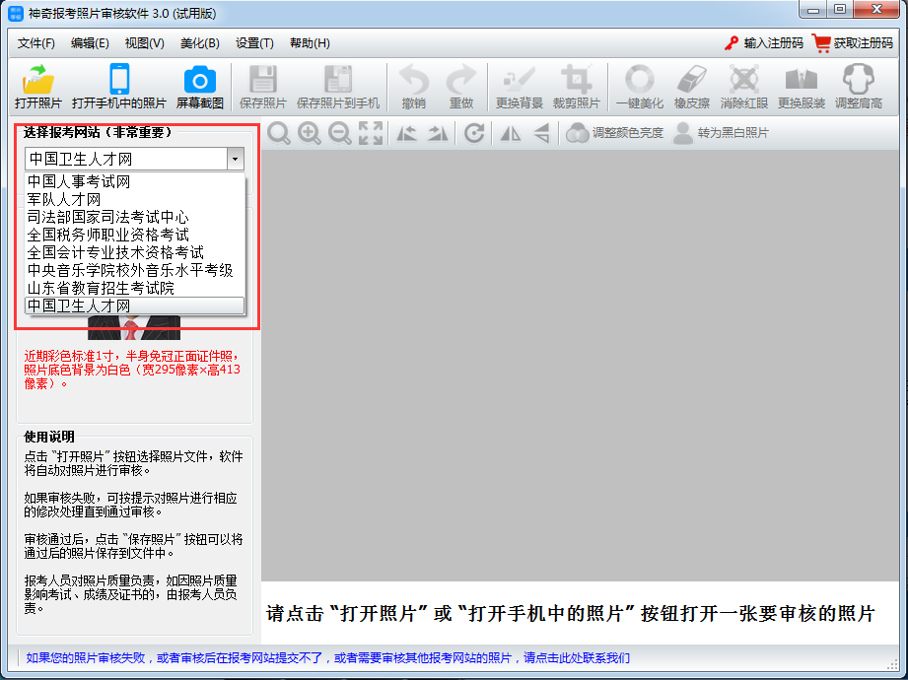
Task: Click the 输入注册码 key link
Action: [x=763, y=43]
